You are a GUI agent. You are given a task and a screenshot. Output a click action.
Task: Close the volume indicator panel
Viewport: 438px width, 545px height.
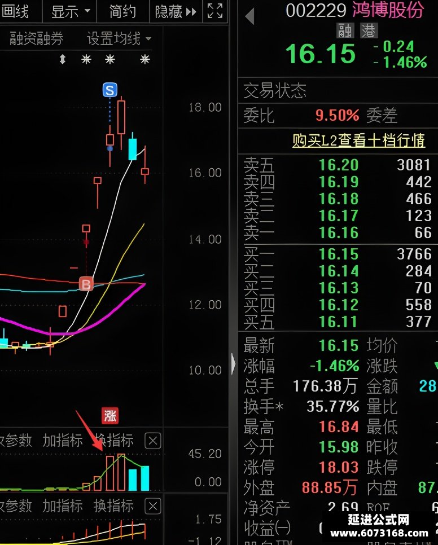tap(152, 441)
